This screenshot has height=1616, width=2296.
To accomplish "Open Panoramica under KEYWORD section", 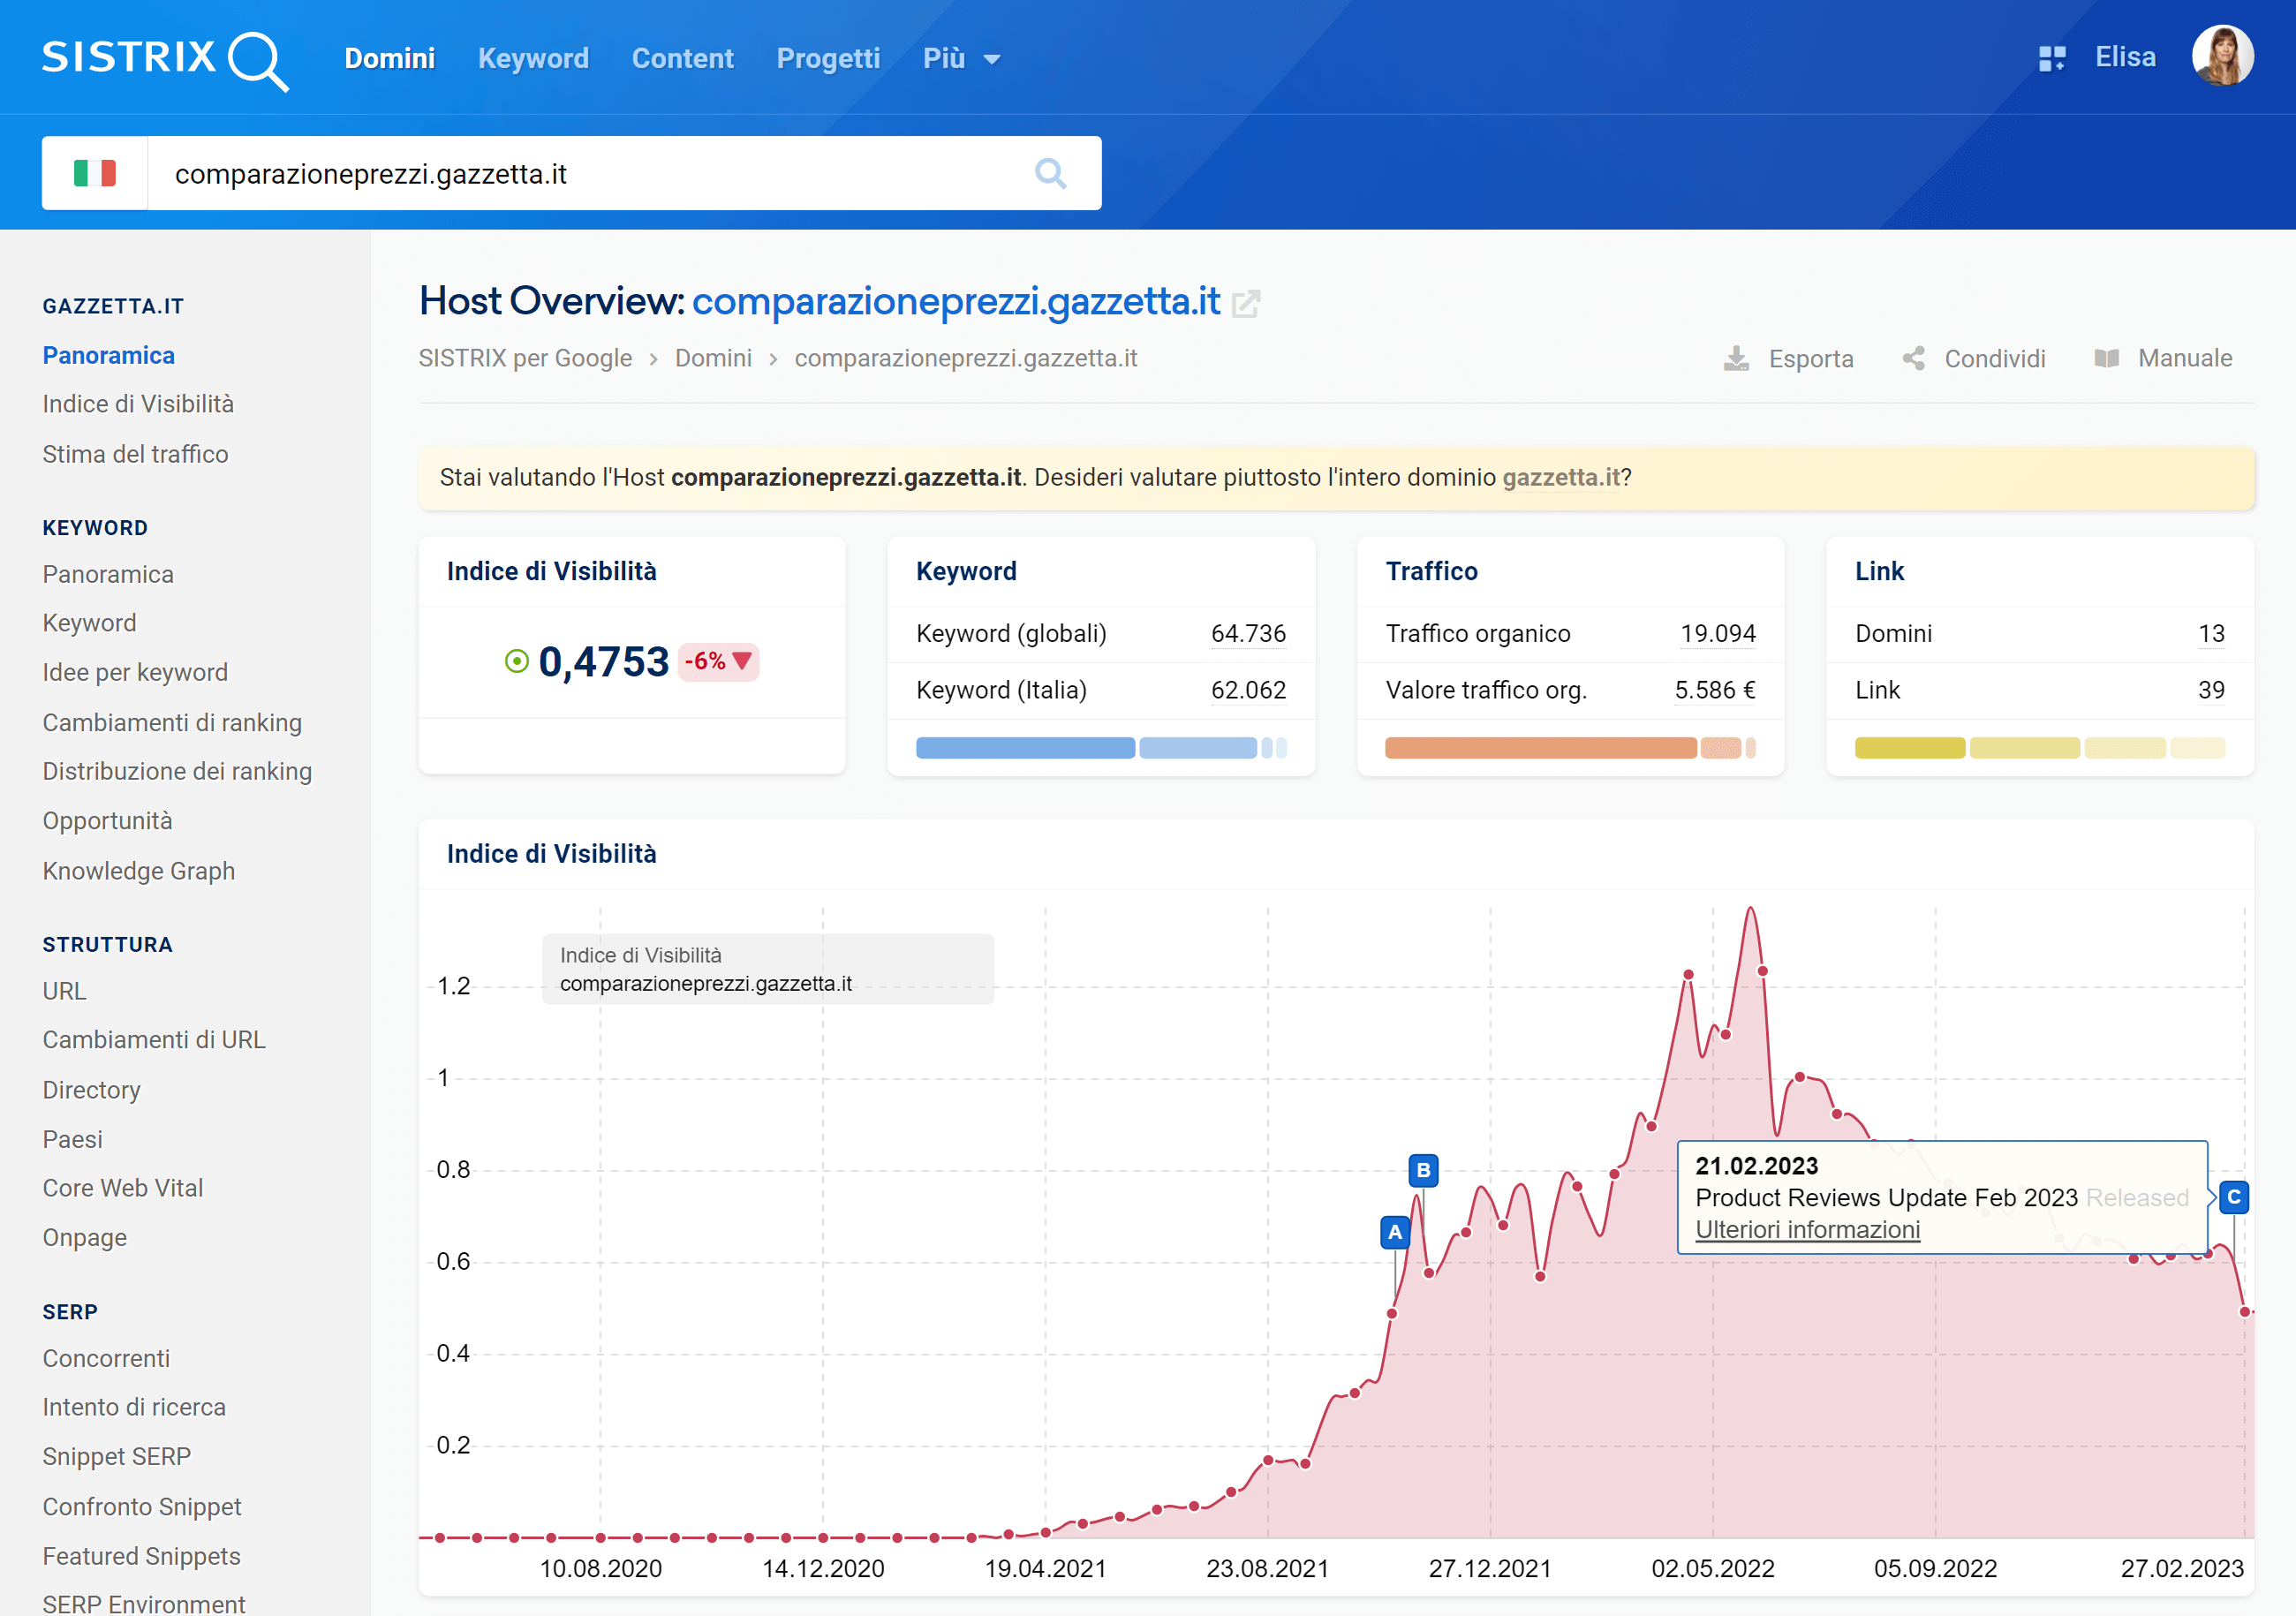I will pos(108,575).
